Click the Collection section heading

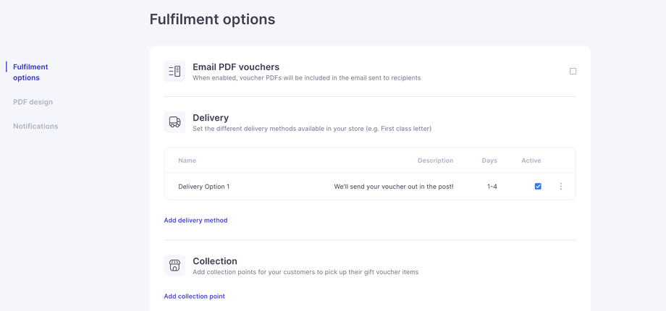coord(215,261)
